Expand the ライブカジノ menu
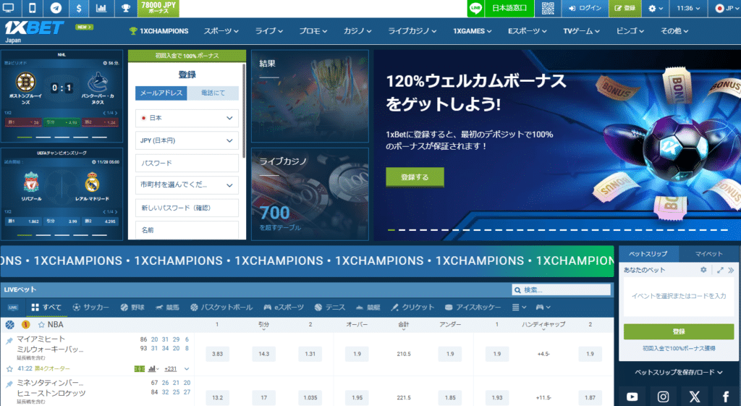This screenshot has width=741, height=406. pos(412,31)
